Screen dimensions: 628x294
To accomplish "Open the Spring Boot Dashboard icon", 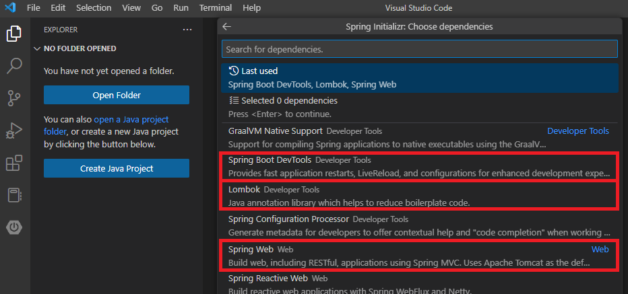I will tap(14, 227).
